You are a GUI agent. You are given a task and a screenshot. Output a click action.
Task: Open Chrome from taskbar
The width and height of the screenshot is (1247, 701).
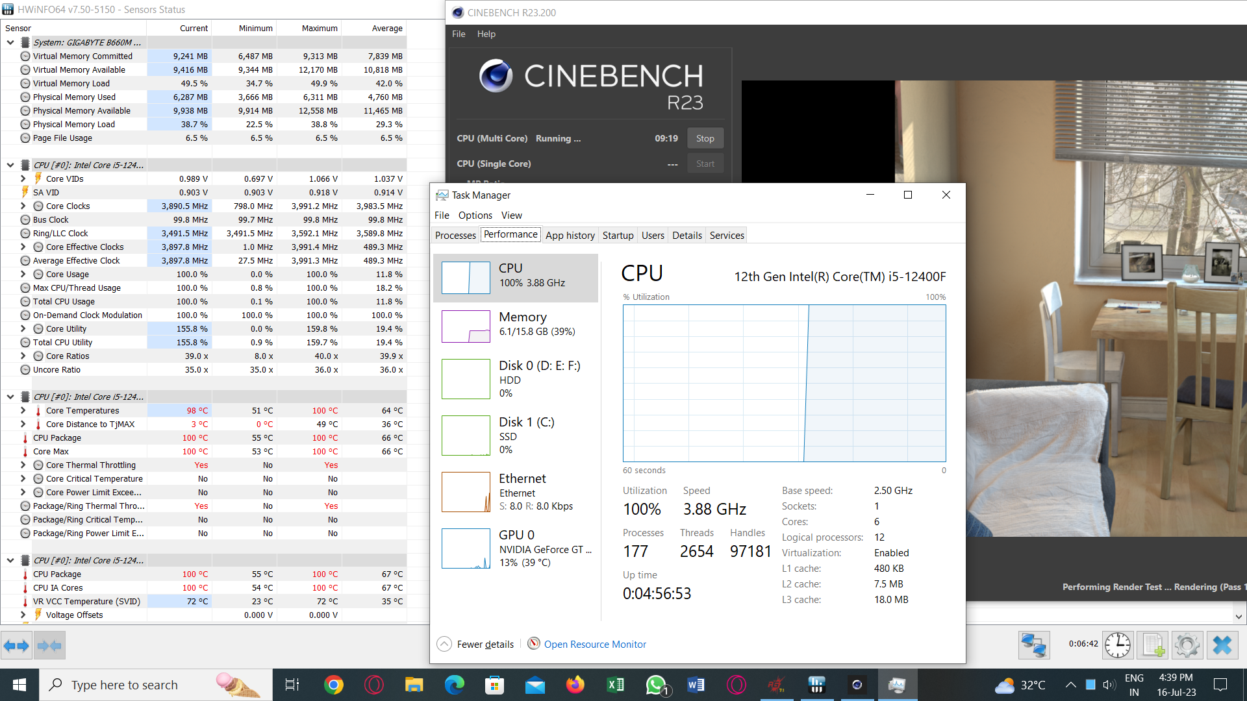[334, 685]
